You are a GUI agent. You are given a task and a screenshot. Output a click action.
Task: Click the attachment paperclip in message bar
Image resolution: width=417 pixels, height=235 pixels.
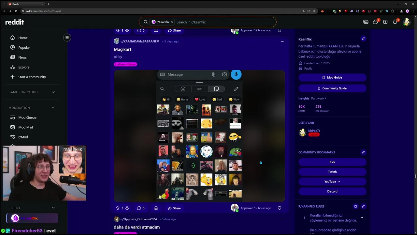pyautogui.click(x=214, y=74)
